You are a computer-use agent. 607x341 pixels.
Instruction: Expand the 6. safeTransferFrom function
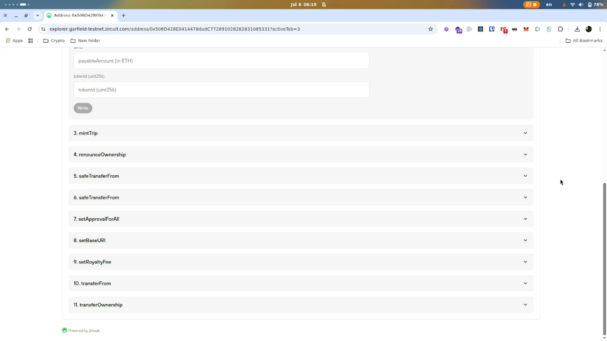(x=301, y=197)
